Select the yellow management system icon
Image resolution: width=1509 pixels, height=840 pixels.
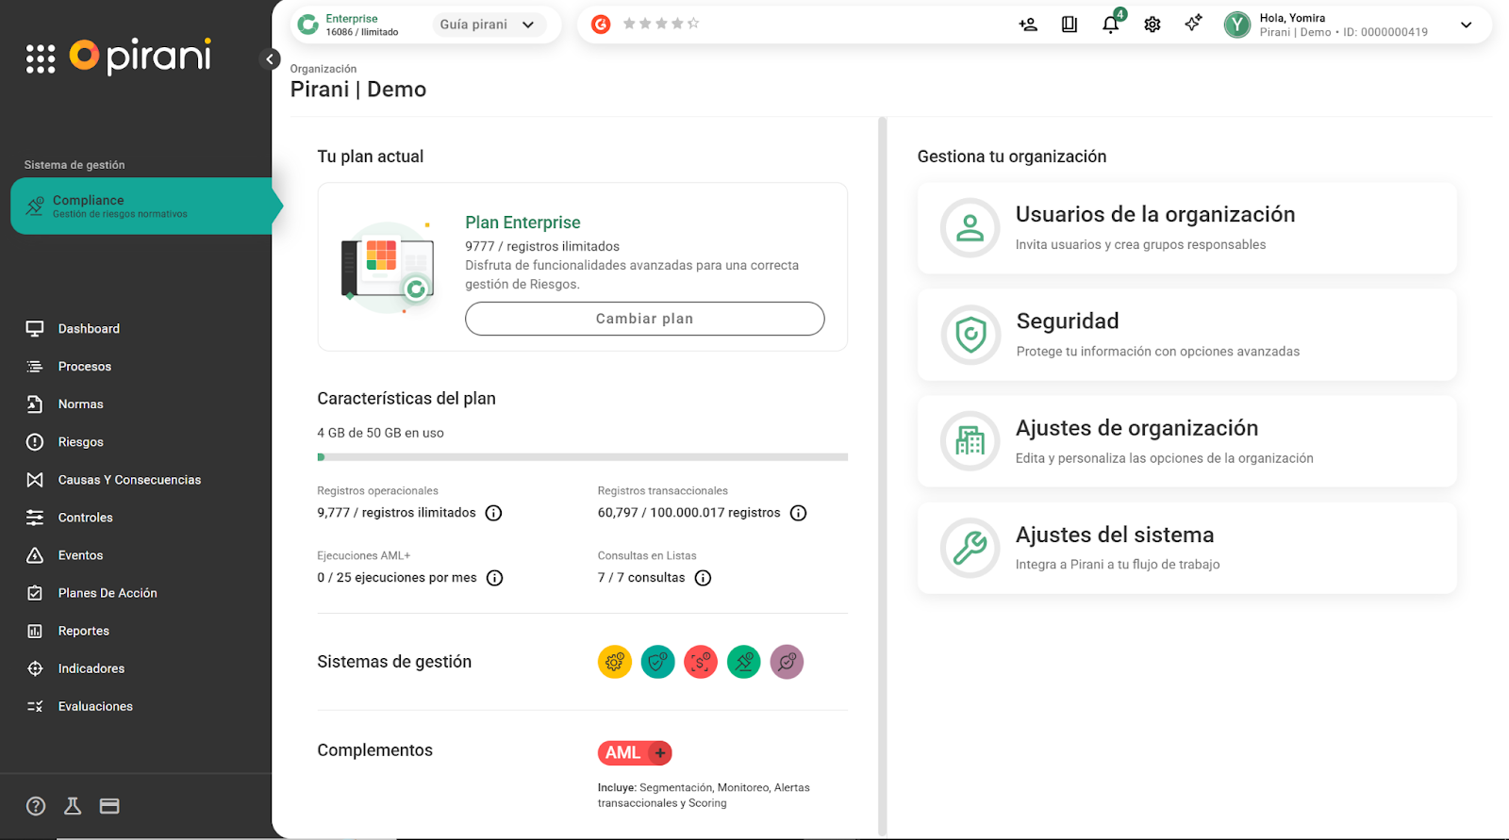point(614,662)
